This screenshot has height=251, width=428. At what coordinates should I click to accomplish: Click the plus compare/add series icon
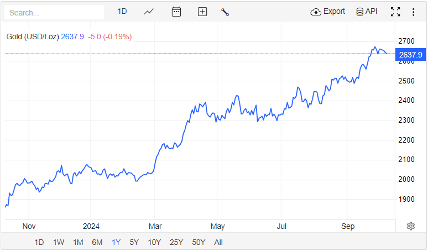click(202, 12)
